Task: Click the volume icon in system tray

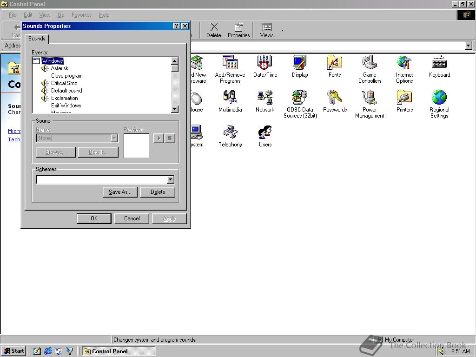Action: [x=441, y=351]
